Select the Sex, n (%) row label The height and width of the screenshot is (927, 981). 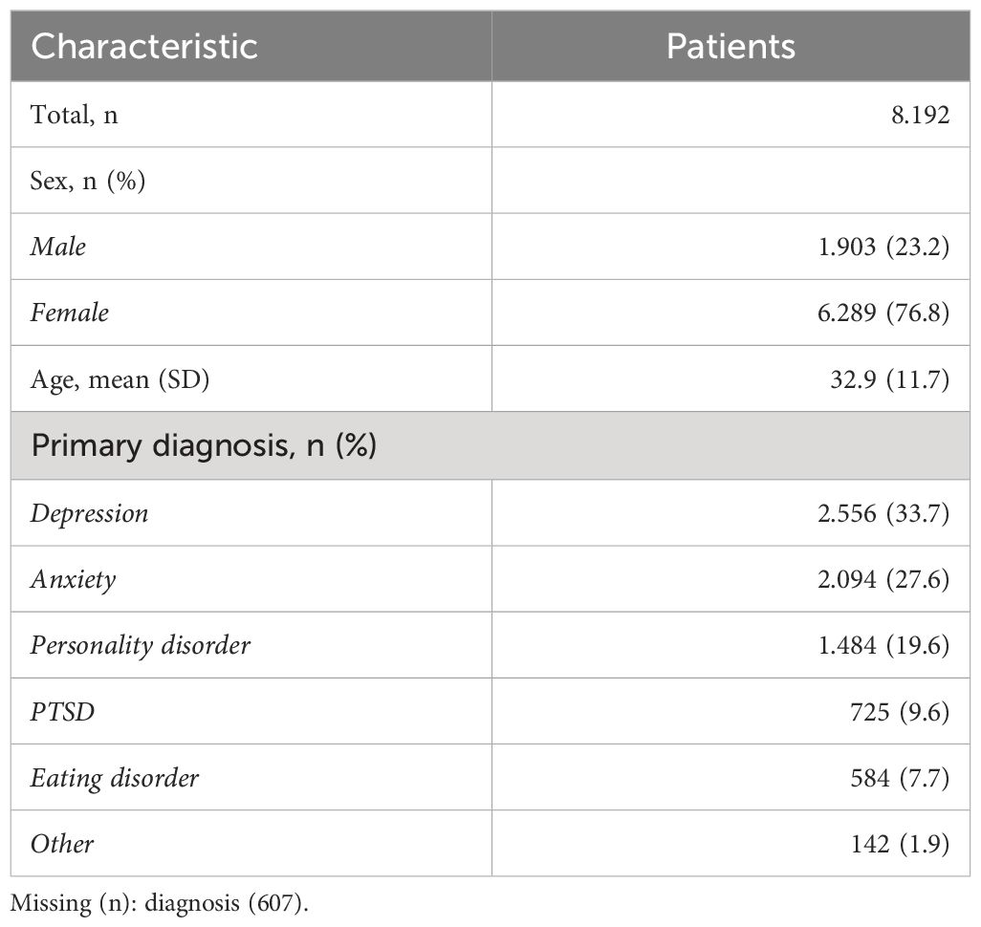click(x=88, y=182)
